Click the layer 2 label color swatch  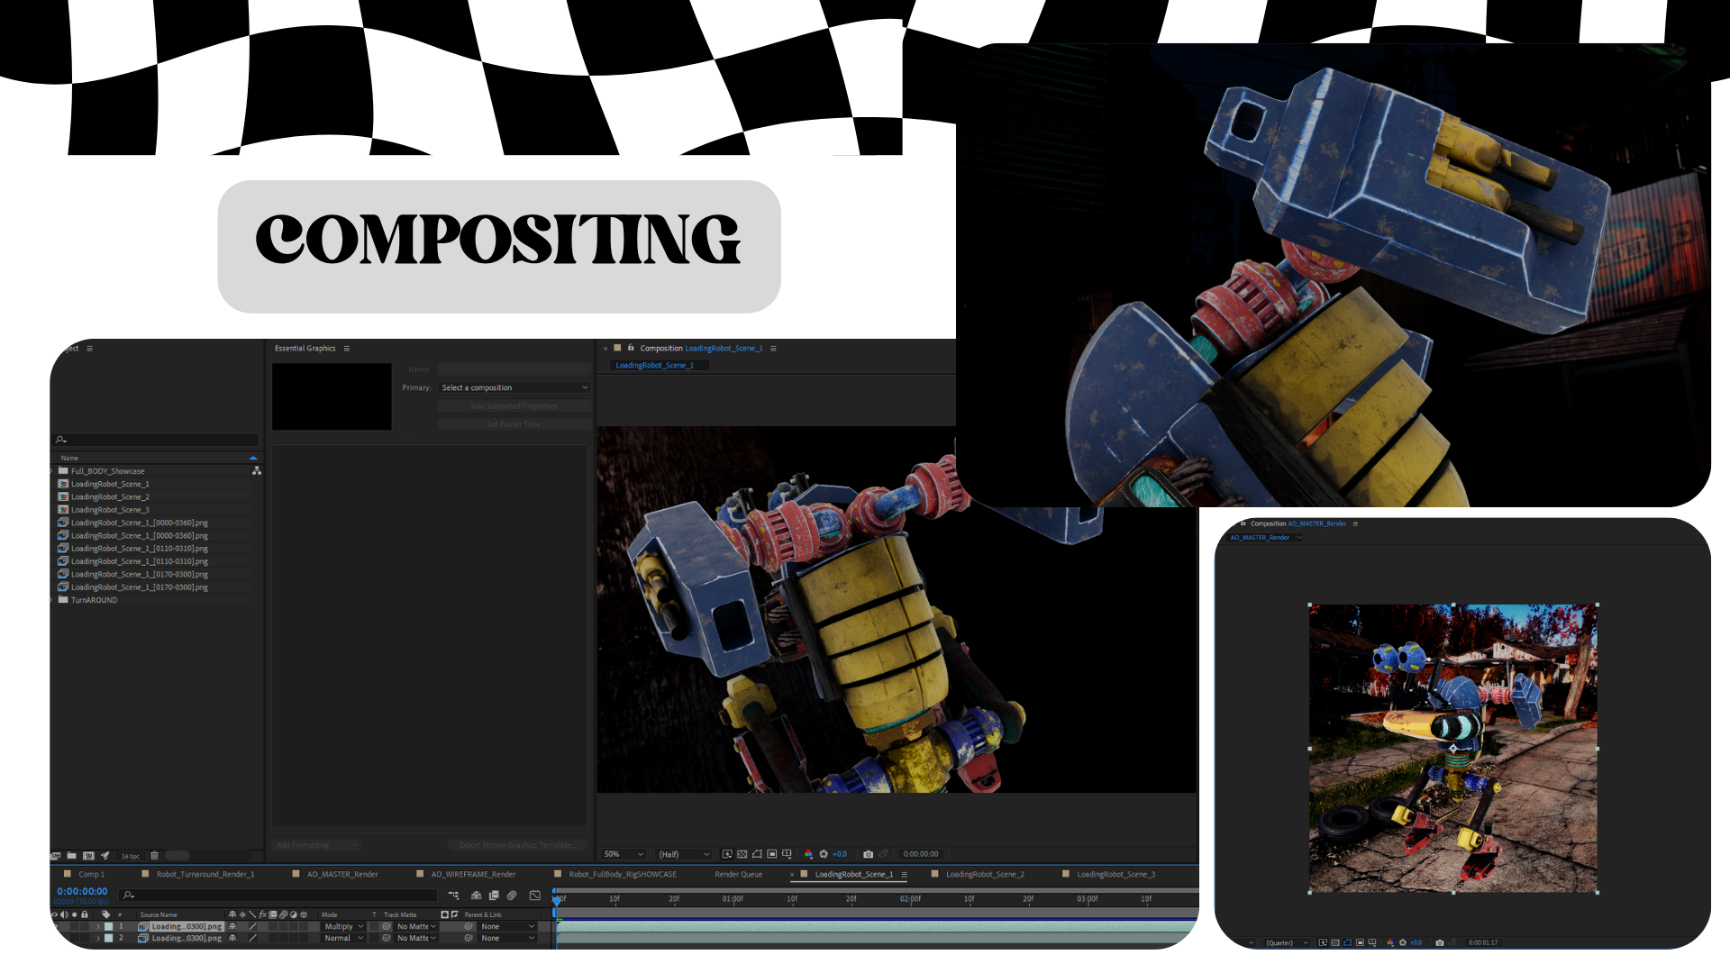point(109,939)
